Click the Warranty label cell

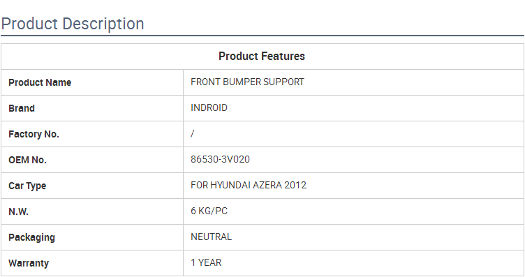tap(92, 263)
